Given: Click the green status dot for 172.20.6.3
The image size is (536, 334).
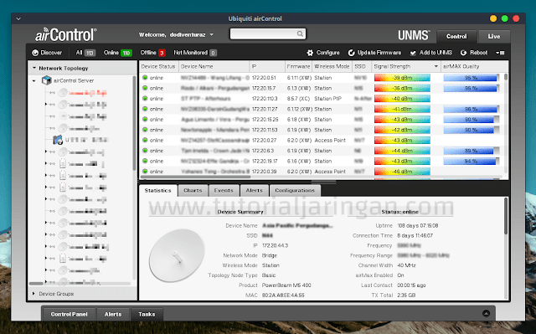Looking at the screenshot, I should tap(145, 151).
